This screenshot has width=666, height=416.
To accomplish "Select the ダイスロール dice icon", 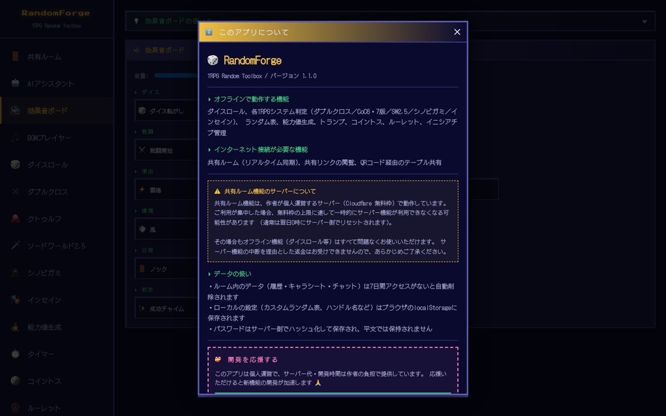I will point(14,164).
